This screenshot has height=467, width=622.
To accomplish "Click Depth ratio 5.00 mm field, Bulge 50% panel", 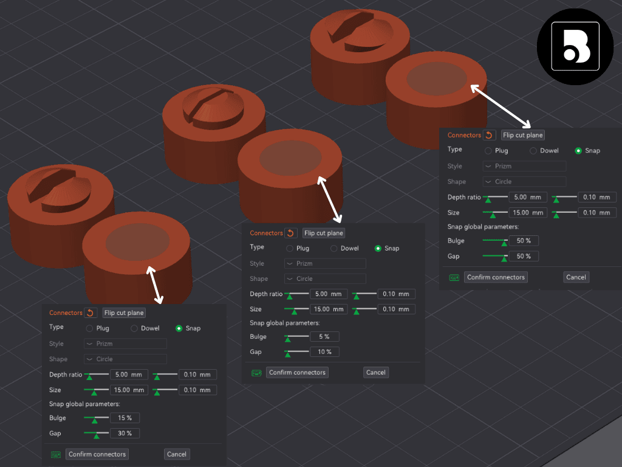I will pos(528,197).
